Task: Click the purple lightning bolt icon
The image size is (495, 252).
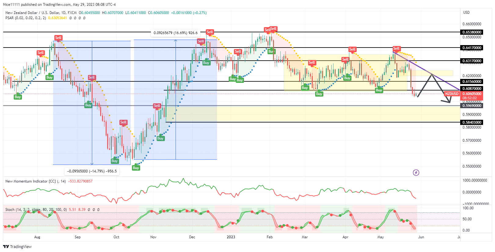Action: (x=416, y=173)
